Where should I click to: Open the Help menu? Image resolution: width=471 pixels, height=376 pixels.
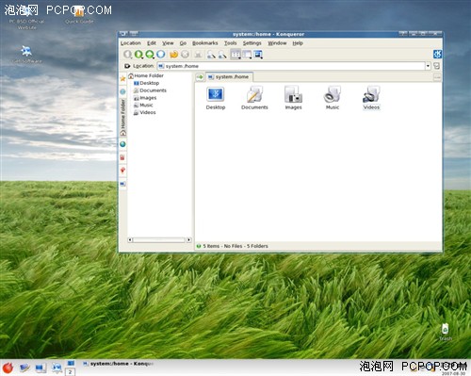click(298, 43)
